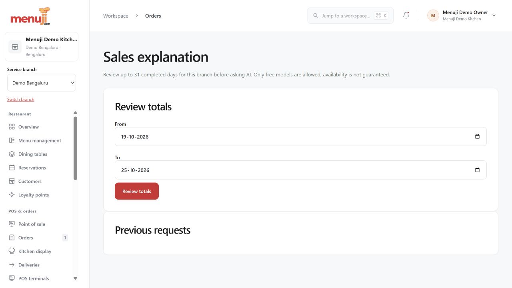Screen dimensions: 512x288
Task: Click the Dining tables layers icon
Action: 12,154
